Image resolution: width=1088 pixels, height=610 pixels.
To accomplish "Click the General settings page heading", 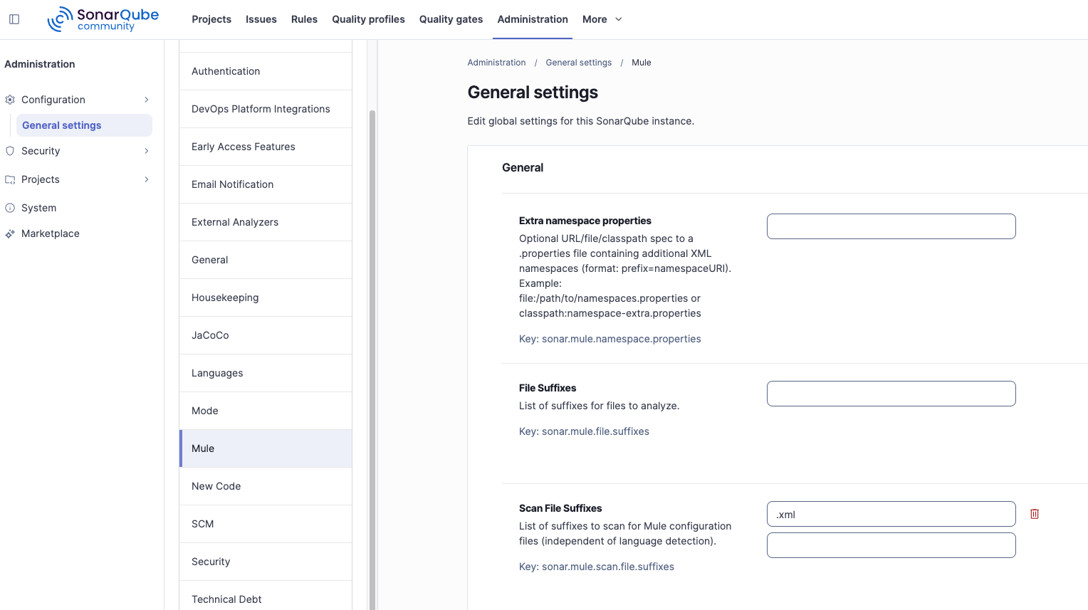I will point(533,93).
